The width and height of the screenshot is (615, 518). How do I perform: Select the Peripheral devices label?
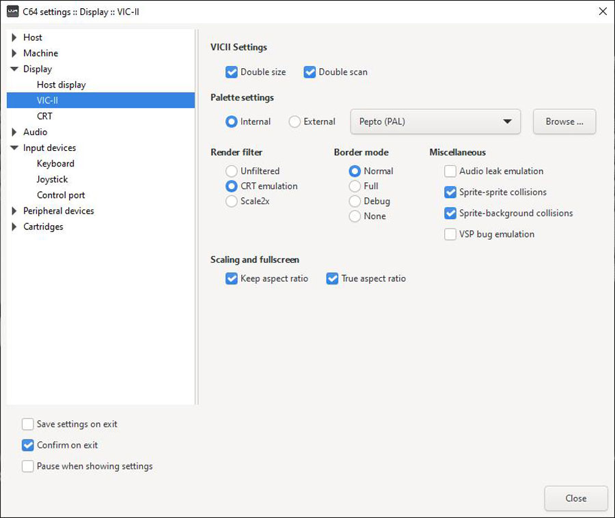click(59, 211)
